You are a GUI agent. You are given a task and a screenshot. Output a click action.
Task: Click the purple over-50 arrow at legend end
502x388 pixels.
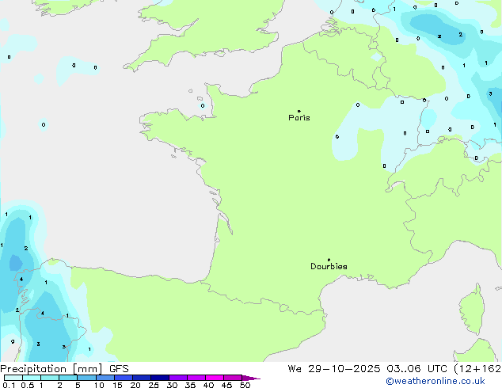(x=251, y=378)
